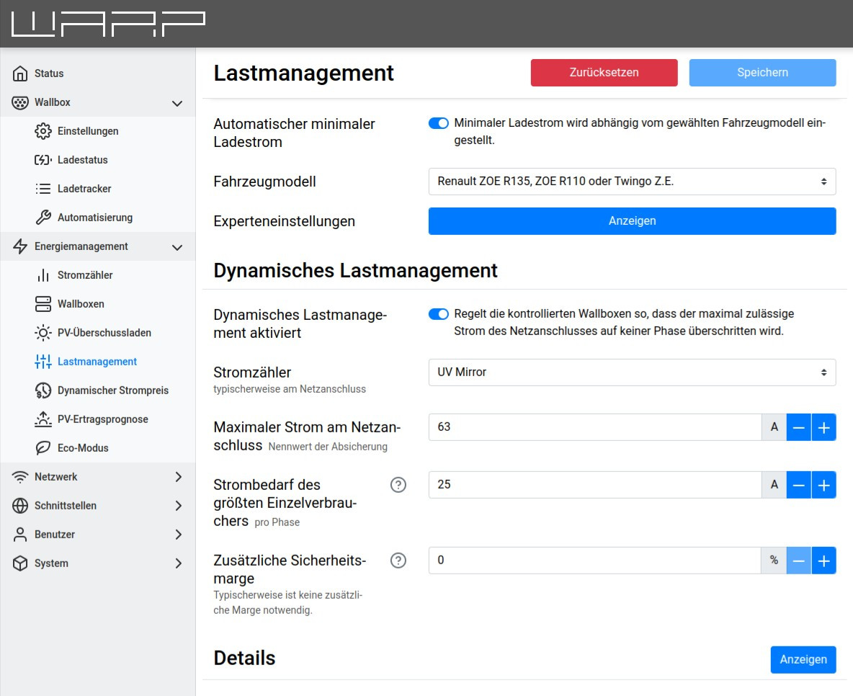
Task: Click help icon for Strombedarf des größten Einzelverbrauchers
Action: 398,485
